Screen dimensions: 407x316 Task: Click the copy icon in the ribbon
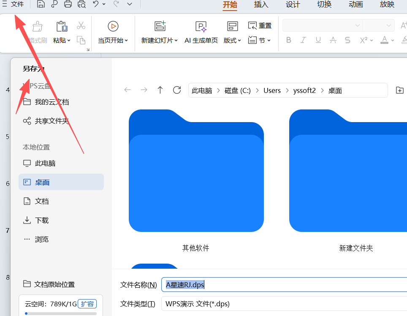point(81,40)
